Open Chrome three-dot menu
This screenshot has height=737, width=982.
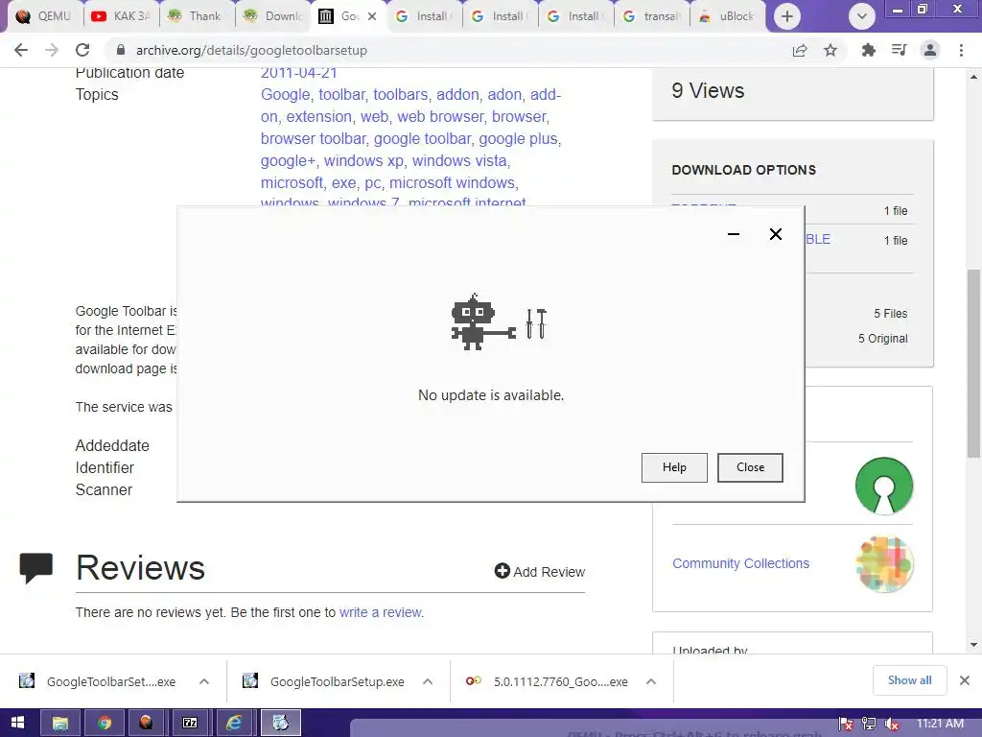(961, 50)
